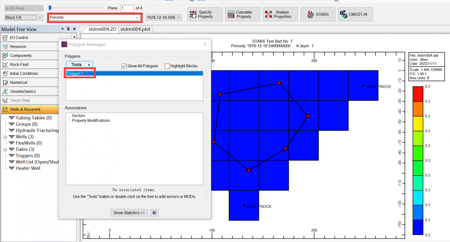
Task: Open the Geomechanics section
Action: [5, 91]
